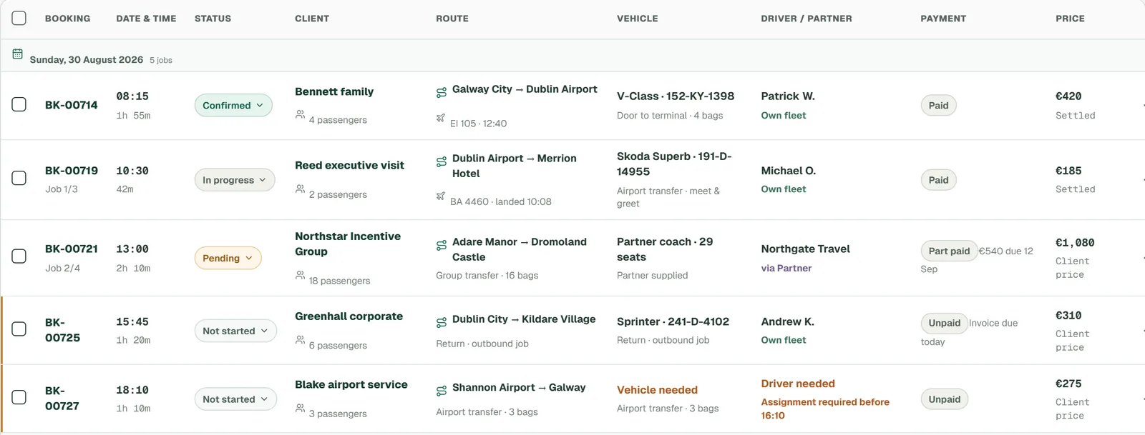
Task: Select booking BK-00725 checkbox
Action: (x=19, y=329)
